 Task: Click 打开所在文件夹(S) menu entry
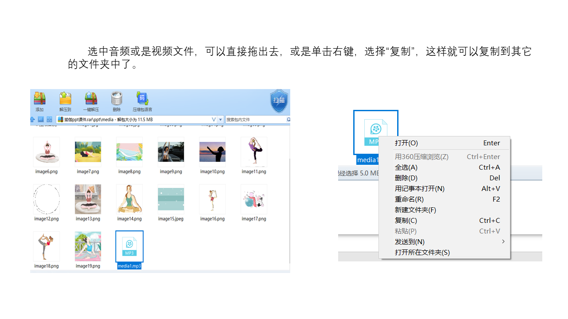(x=422, y=252)
